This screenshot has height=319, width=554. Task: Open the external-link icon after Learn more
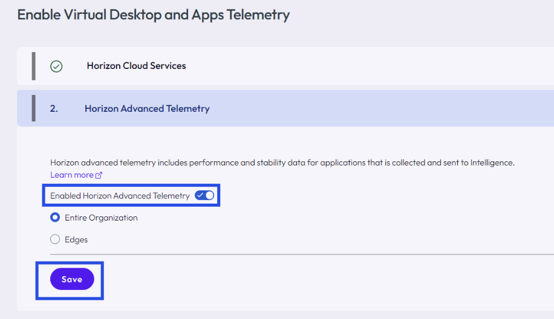pos(99,175)
